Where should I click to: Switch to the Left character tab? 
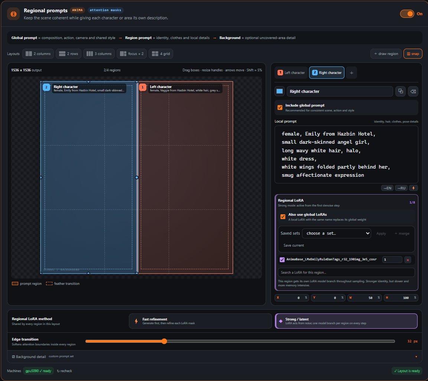click(x=291, y=72)
